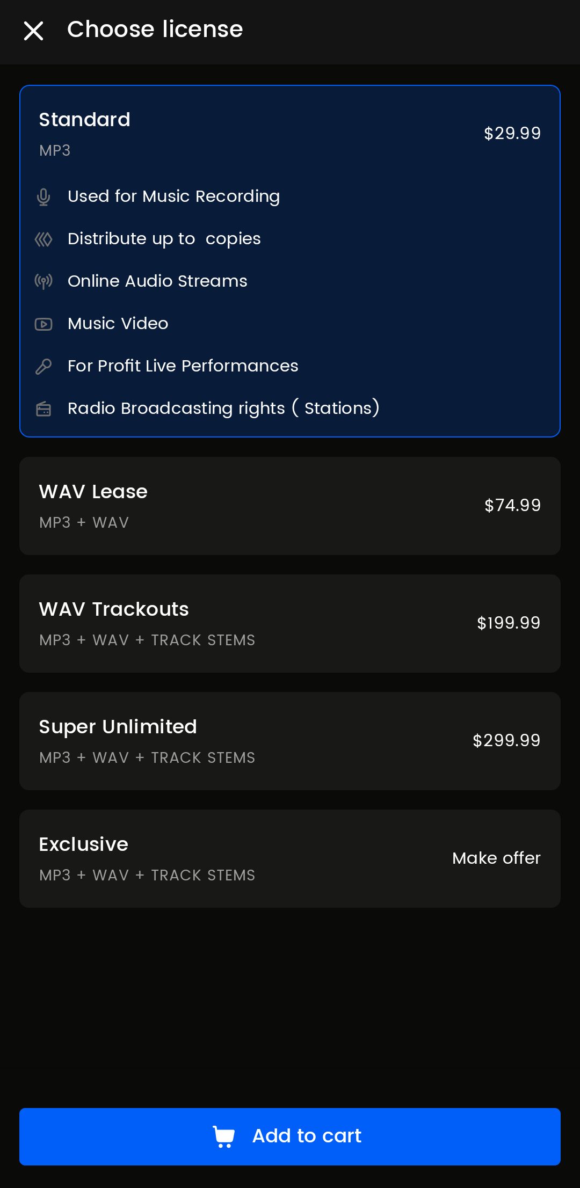580x1188 pixels.
Task: Click the Live Performances microphone icon
Action: tap(44, 366)
